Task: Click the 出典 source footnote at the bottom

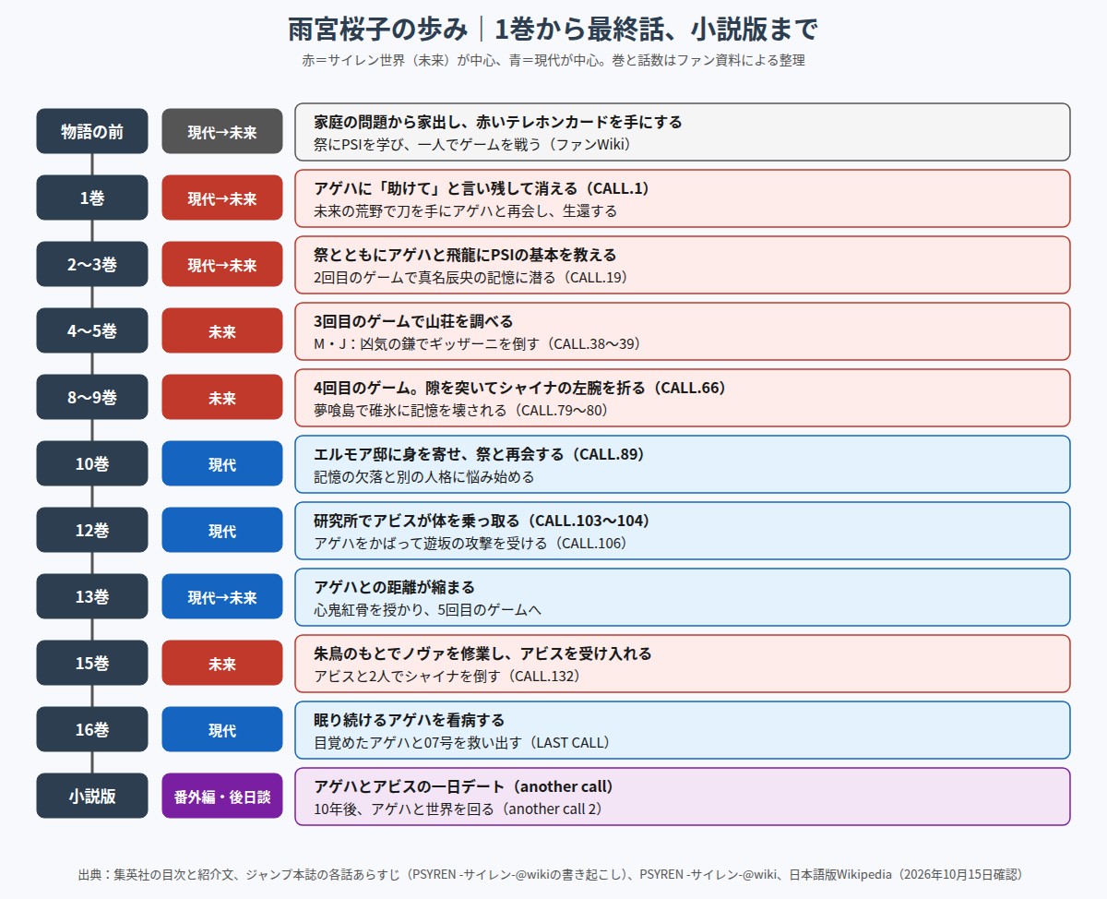Action: pos(553,874)
